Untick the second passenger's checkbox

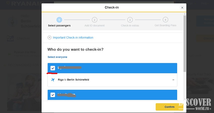pos(53,95)
